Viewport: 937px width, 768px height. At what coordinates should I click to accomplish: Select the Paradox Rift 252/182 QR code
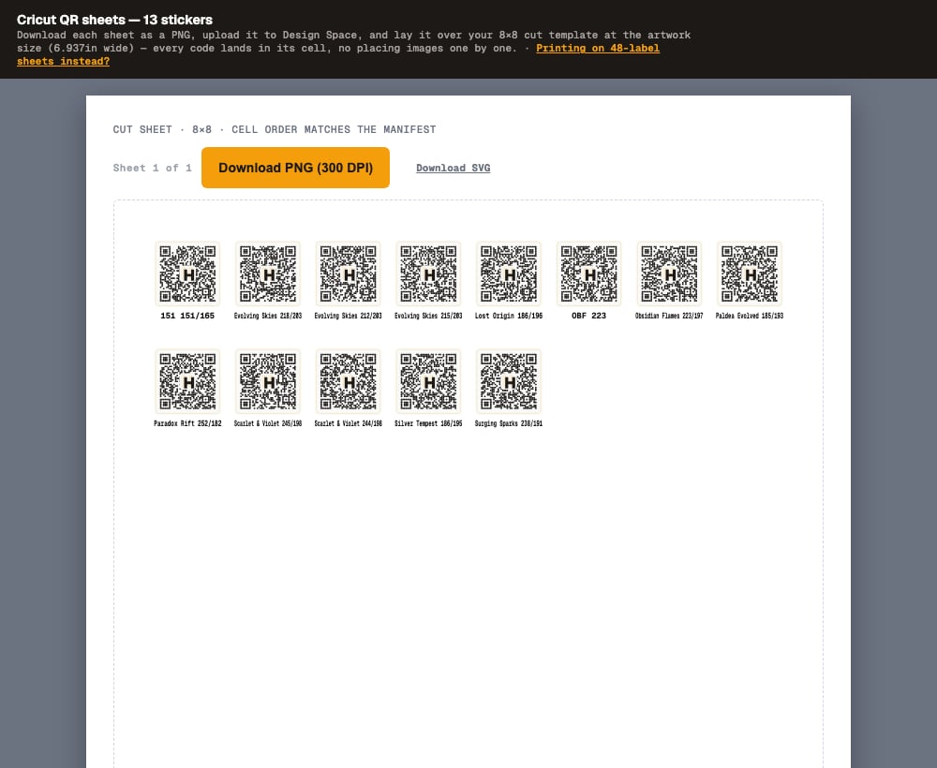(x=187, y=381)
